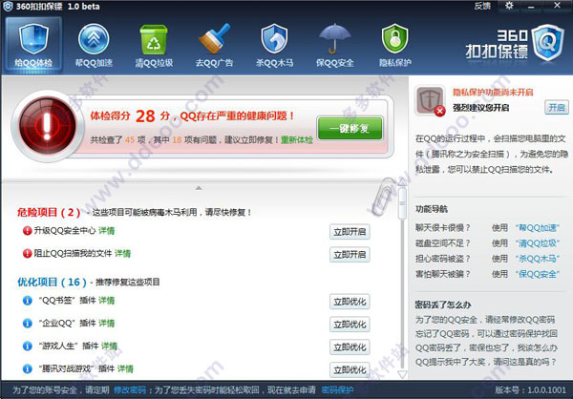Image resolution: width=573 pixels, height=399 pixels.
Task: Click version text 版本号：1.0.0.1001
Action: [530, 390]
